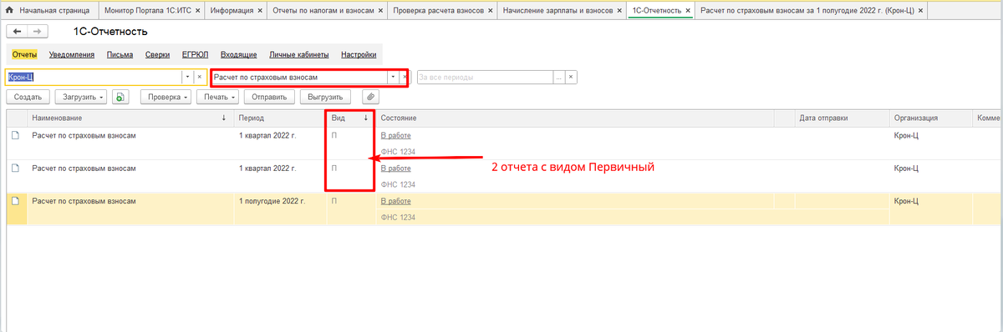Click the Расчет по страховым взносам filter field

[298, 77]
